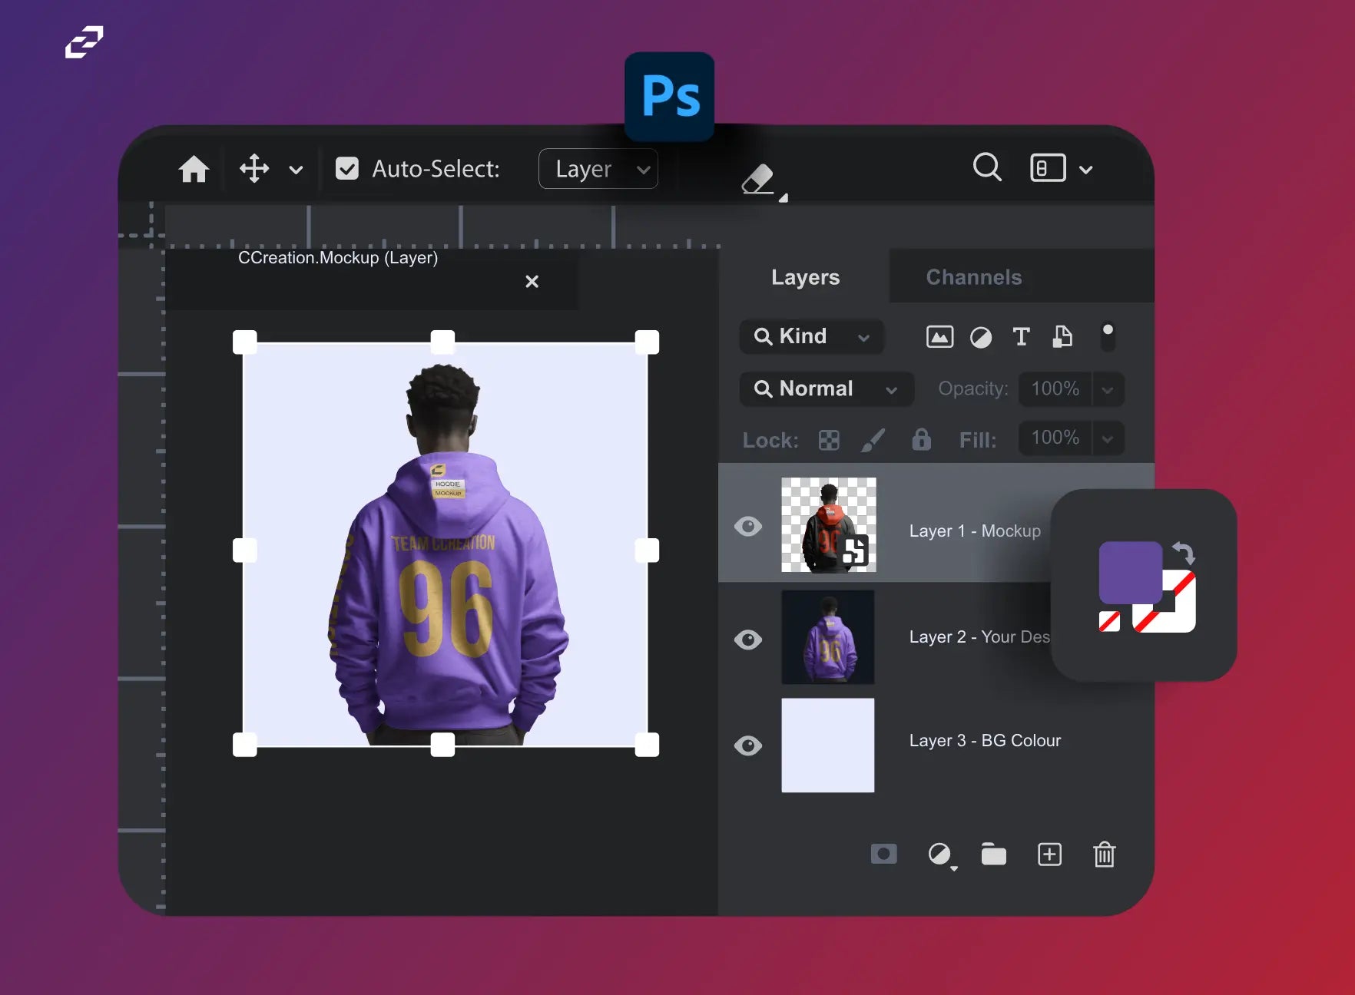Screen dimensions: 1355x995
Task: Create a new layer group folder
Action: [x=993, y=855]
